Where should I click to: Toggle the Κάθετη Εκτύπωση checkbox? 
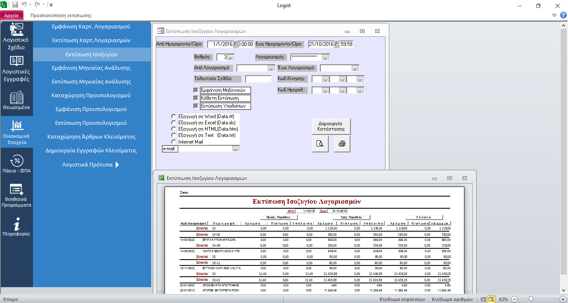point(196,98)
